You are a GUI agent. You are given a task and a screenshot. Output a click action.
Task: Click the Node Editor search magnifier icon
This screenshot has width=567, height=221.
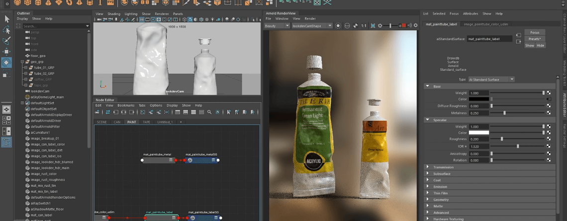(x=209, y=112)
